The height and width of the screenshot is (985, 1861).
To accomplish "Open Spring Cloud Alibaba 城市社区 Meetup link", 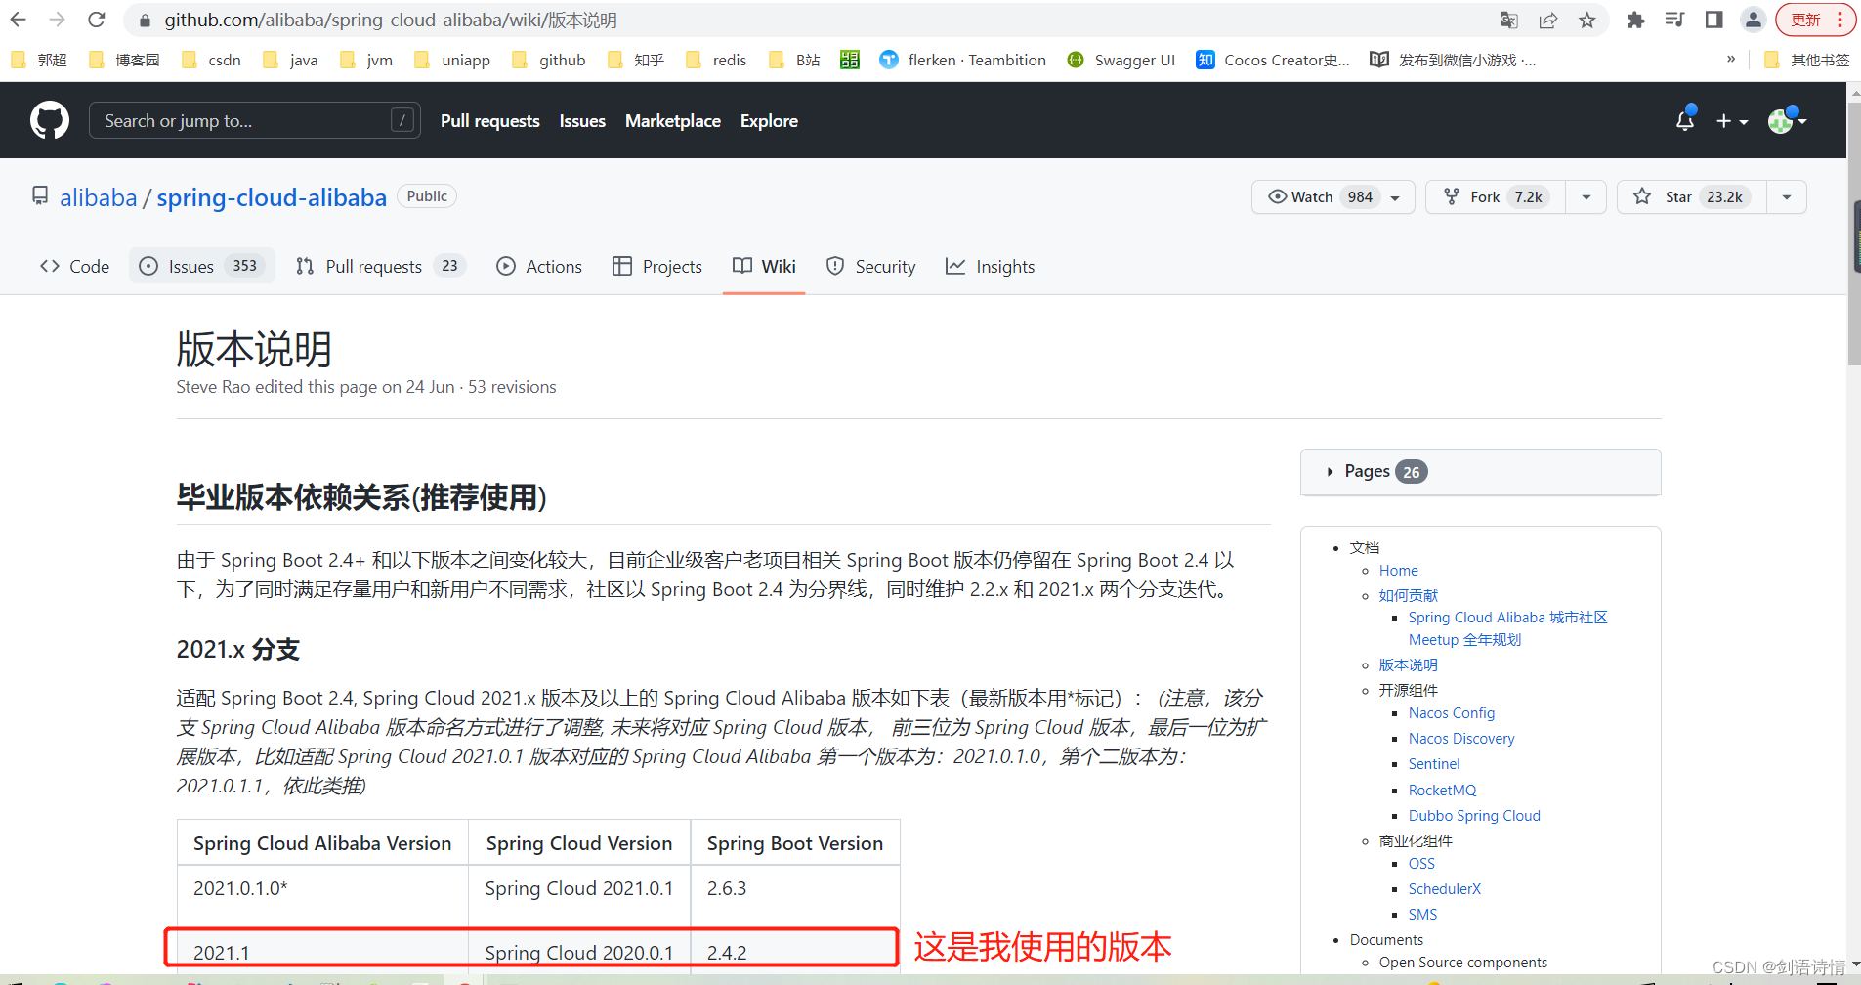I will tap(1507, 628).
